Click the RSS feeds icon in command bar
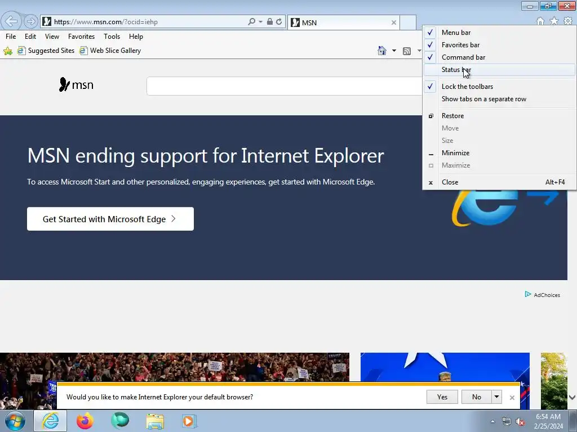This screenshot has width=577, height=432. [407, 51]
